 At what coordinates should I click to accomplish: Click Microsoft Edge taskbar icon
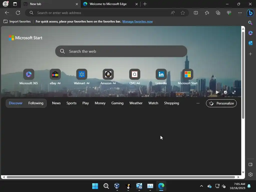[x=161, y=186]
